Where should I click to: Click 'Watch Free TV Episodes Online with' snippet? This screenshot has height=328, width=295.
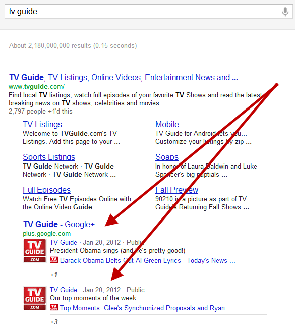77,203
